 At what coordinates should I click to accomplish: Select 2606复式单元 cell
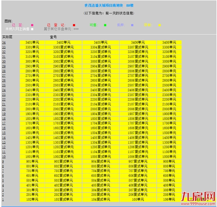pyautogui.click(x=138, y=80)
